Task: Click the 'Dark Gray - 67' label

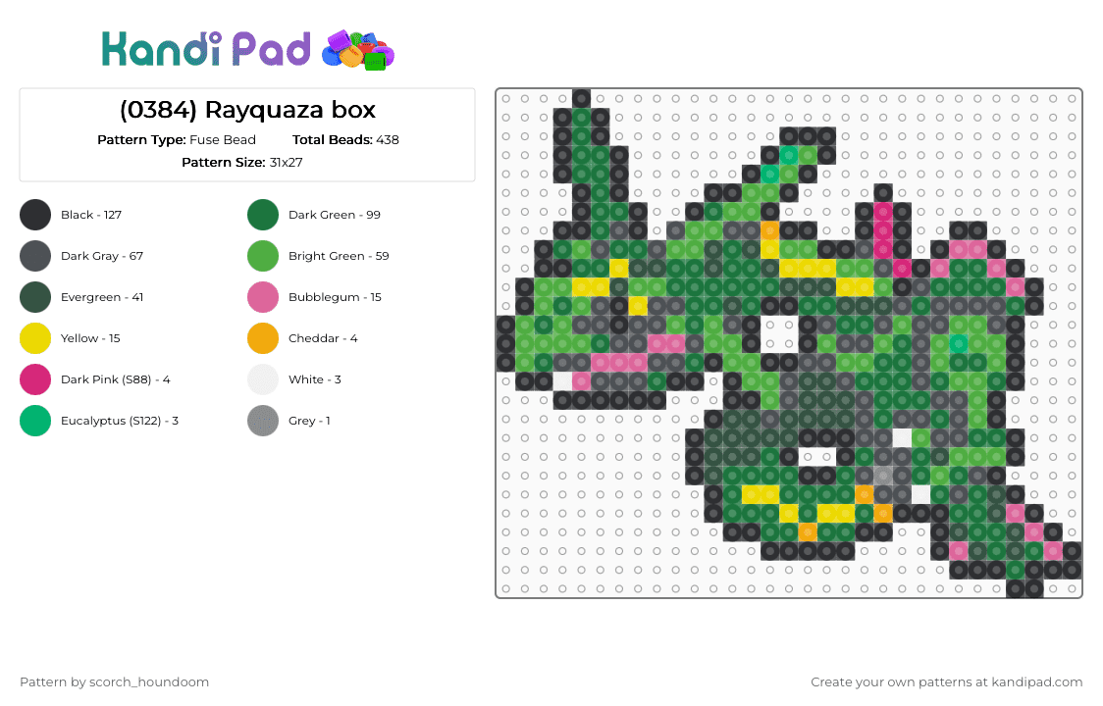Action: (x=102, y=256)
